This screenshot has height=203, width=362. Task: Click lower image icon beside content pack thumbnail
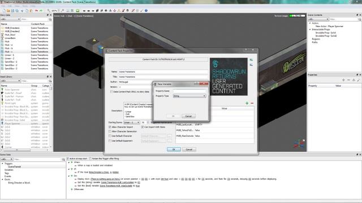[x=251, y=65]
